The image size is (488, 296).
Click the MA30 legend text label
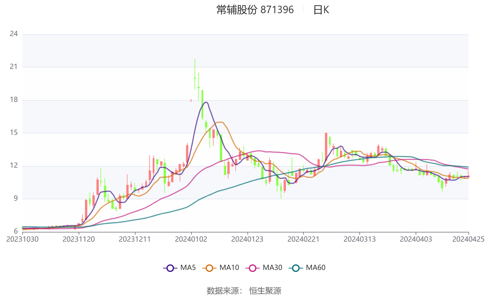coord(272,268)
